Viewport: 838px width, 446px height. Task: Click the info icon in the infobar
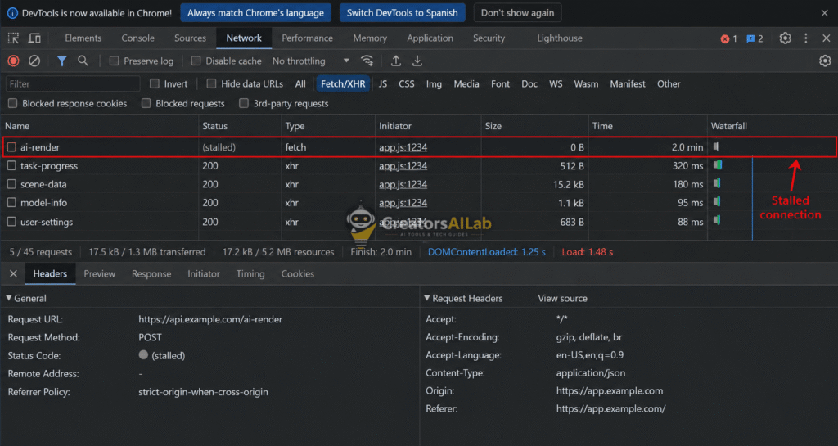pos(12,13)
